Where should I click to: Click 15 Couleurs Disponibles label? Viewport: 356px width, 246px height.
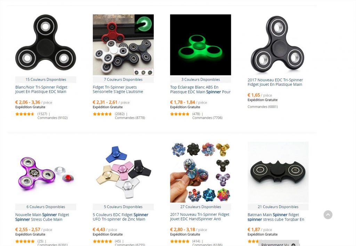pyautogui.click(x=46, y=80)
